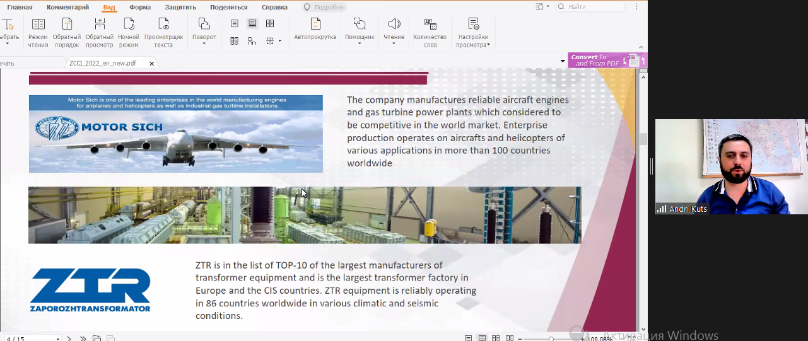Activate Reverse view (Обратный просмотр)
The width and height of the screenshot is (808, 341).
[x=100, y=32]
